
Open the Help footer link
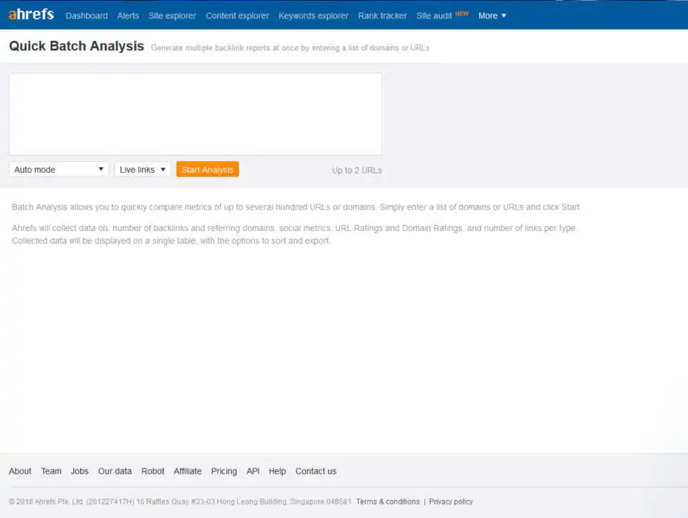(x=277, y=471)
